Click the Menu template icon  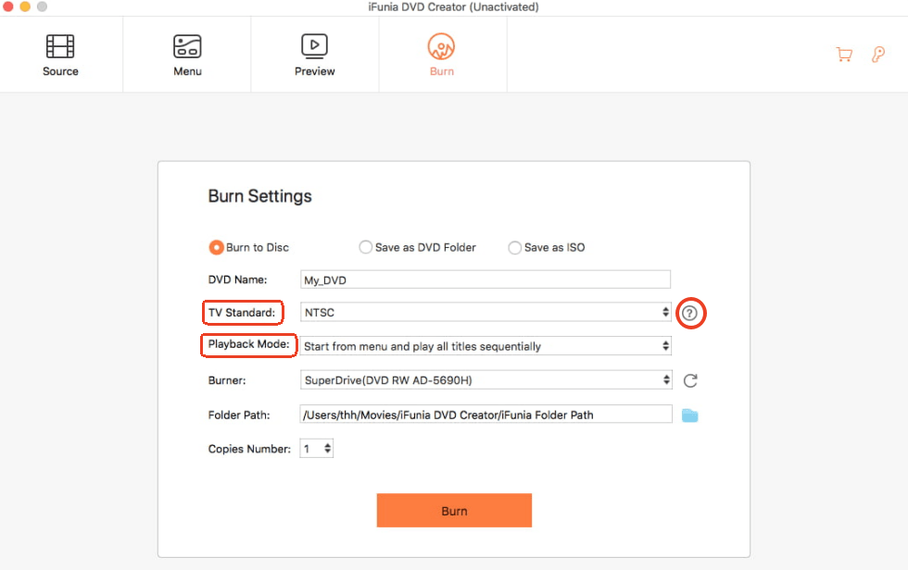point(187,45)
